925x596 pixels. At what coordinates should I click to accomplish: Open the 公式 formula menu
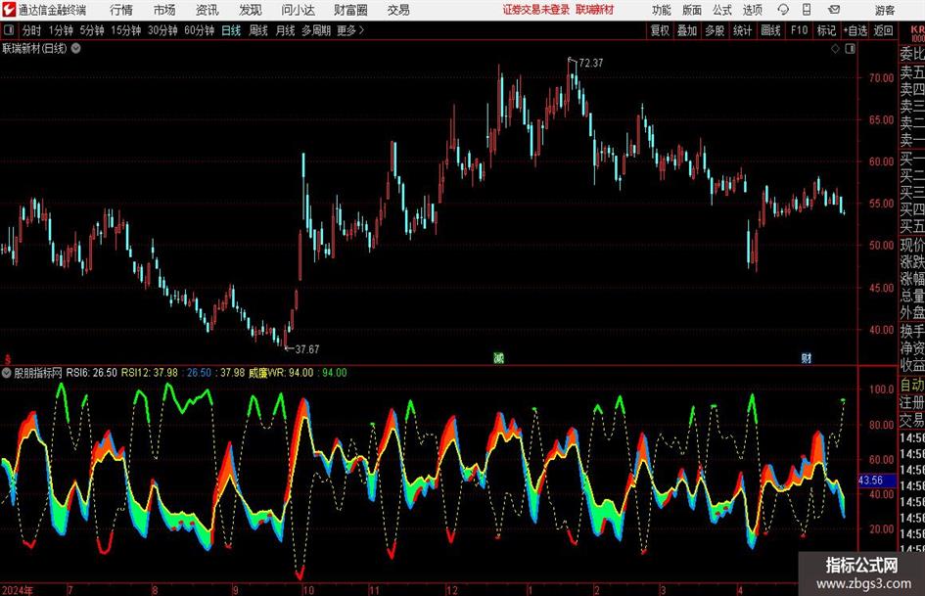[x=722, y=10]
